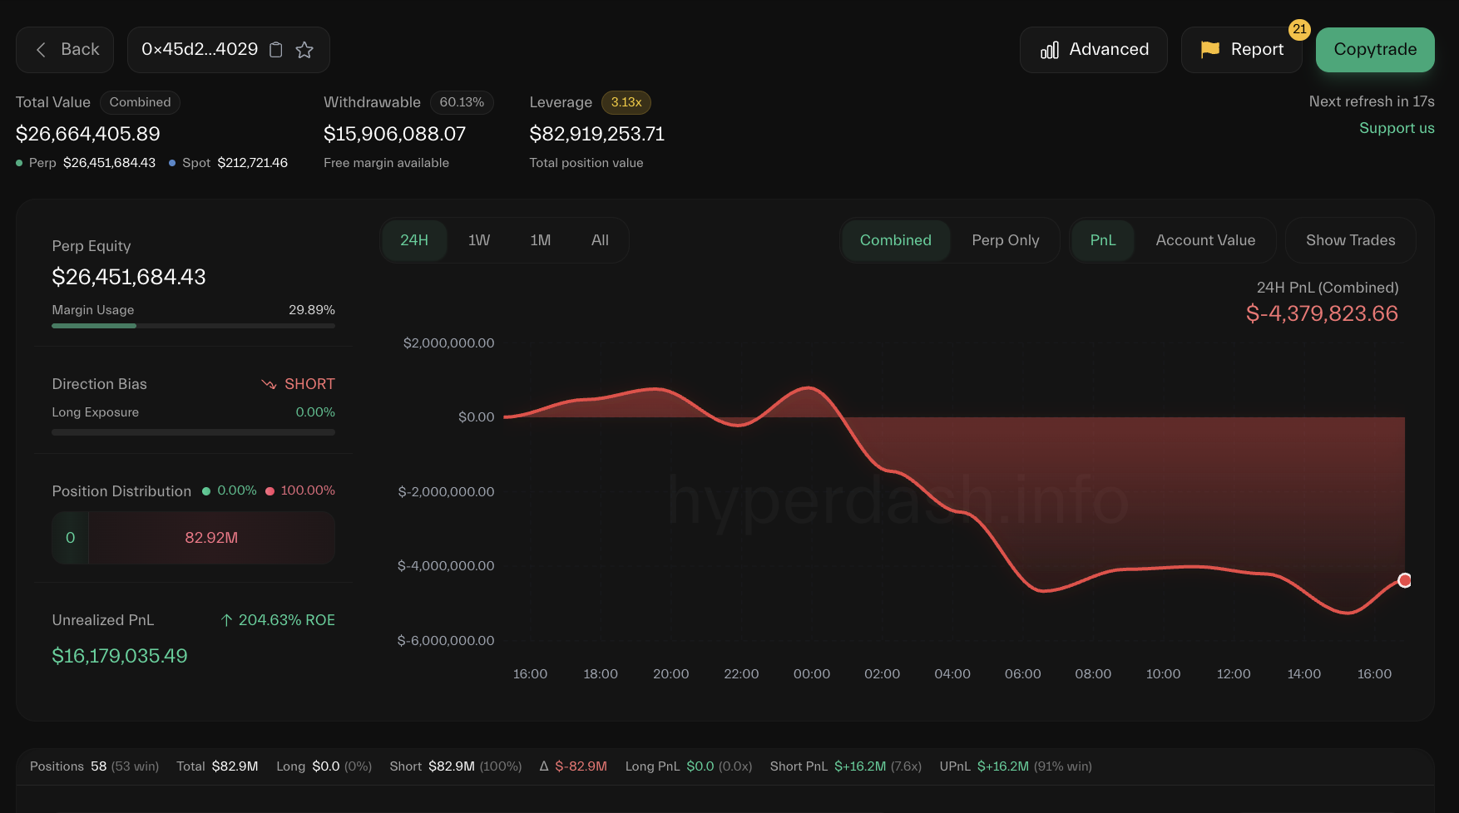Select Combined chart mode
The width and height of the screenshot is (1459, 813).
coord(896,240)
